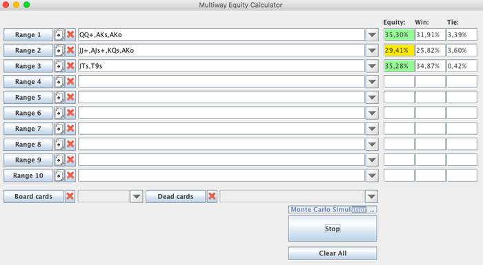
Task: Expand Range 5 history dropdown arrow
Action: pos(372,98)
